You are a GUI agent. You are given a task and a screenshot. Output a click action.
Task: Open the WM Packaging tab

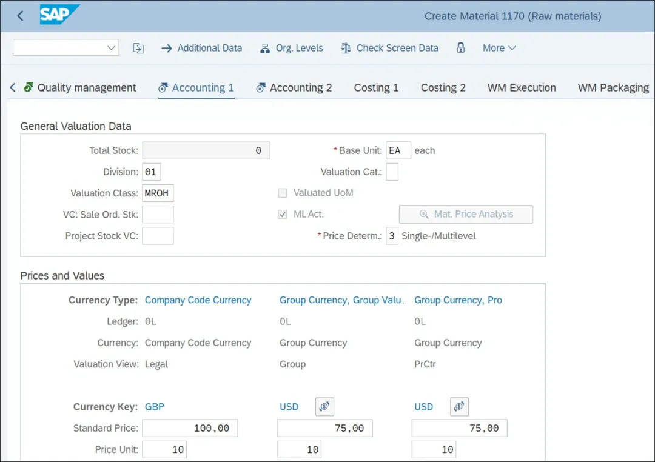point(613,88)
